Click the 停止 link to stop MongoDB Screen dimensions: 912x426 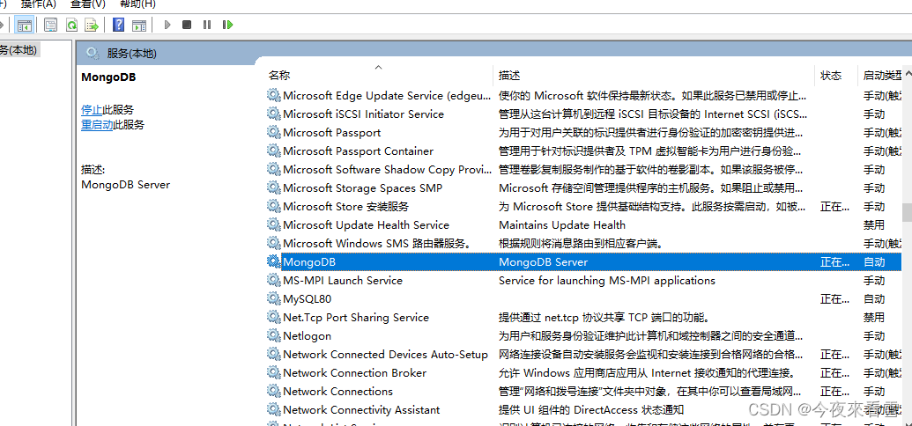[92, 110]
